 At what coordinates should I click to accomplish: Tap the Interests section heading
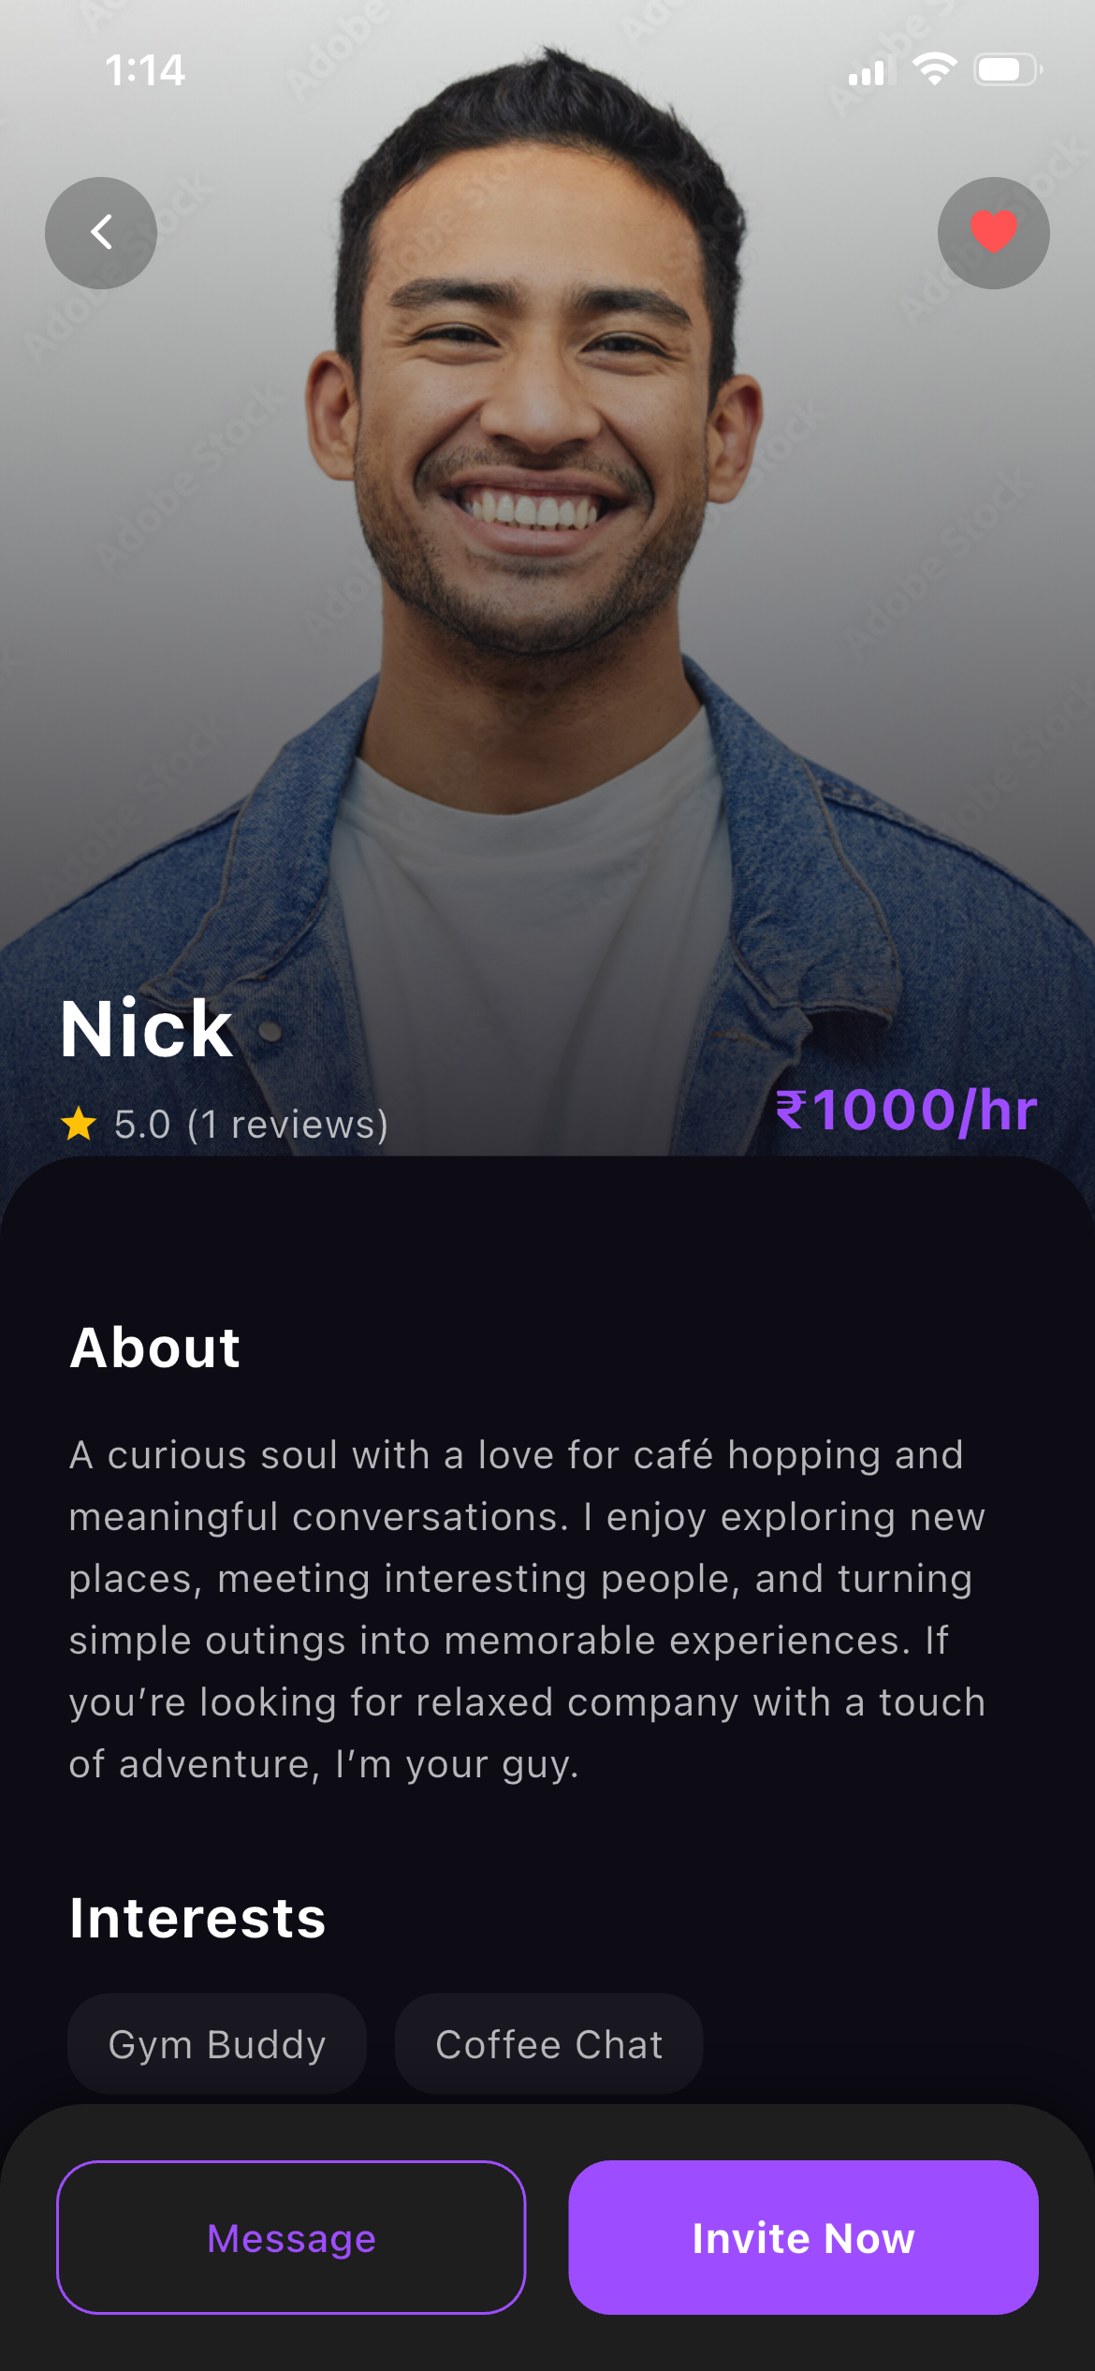[x=197, y=1918]
